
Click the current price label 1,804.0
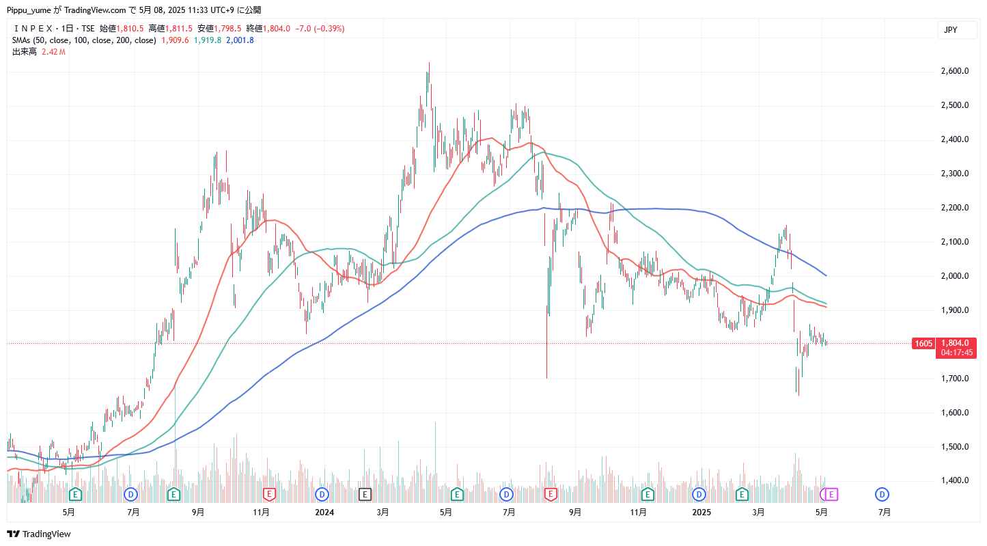coord(956,343)
